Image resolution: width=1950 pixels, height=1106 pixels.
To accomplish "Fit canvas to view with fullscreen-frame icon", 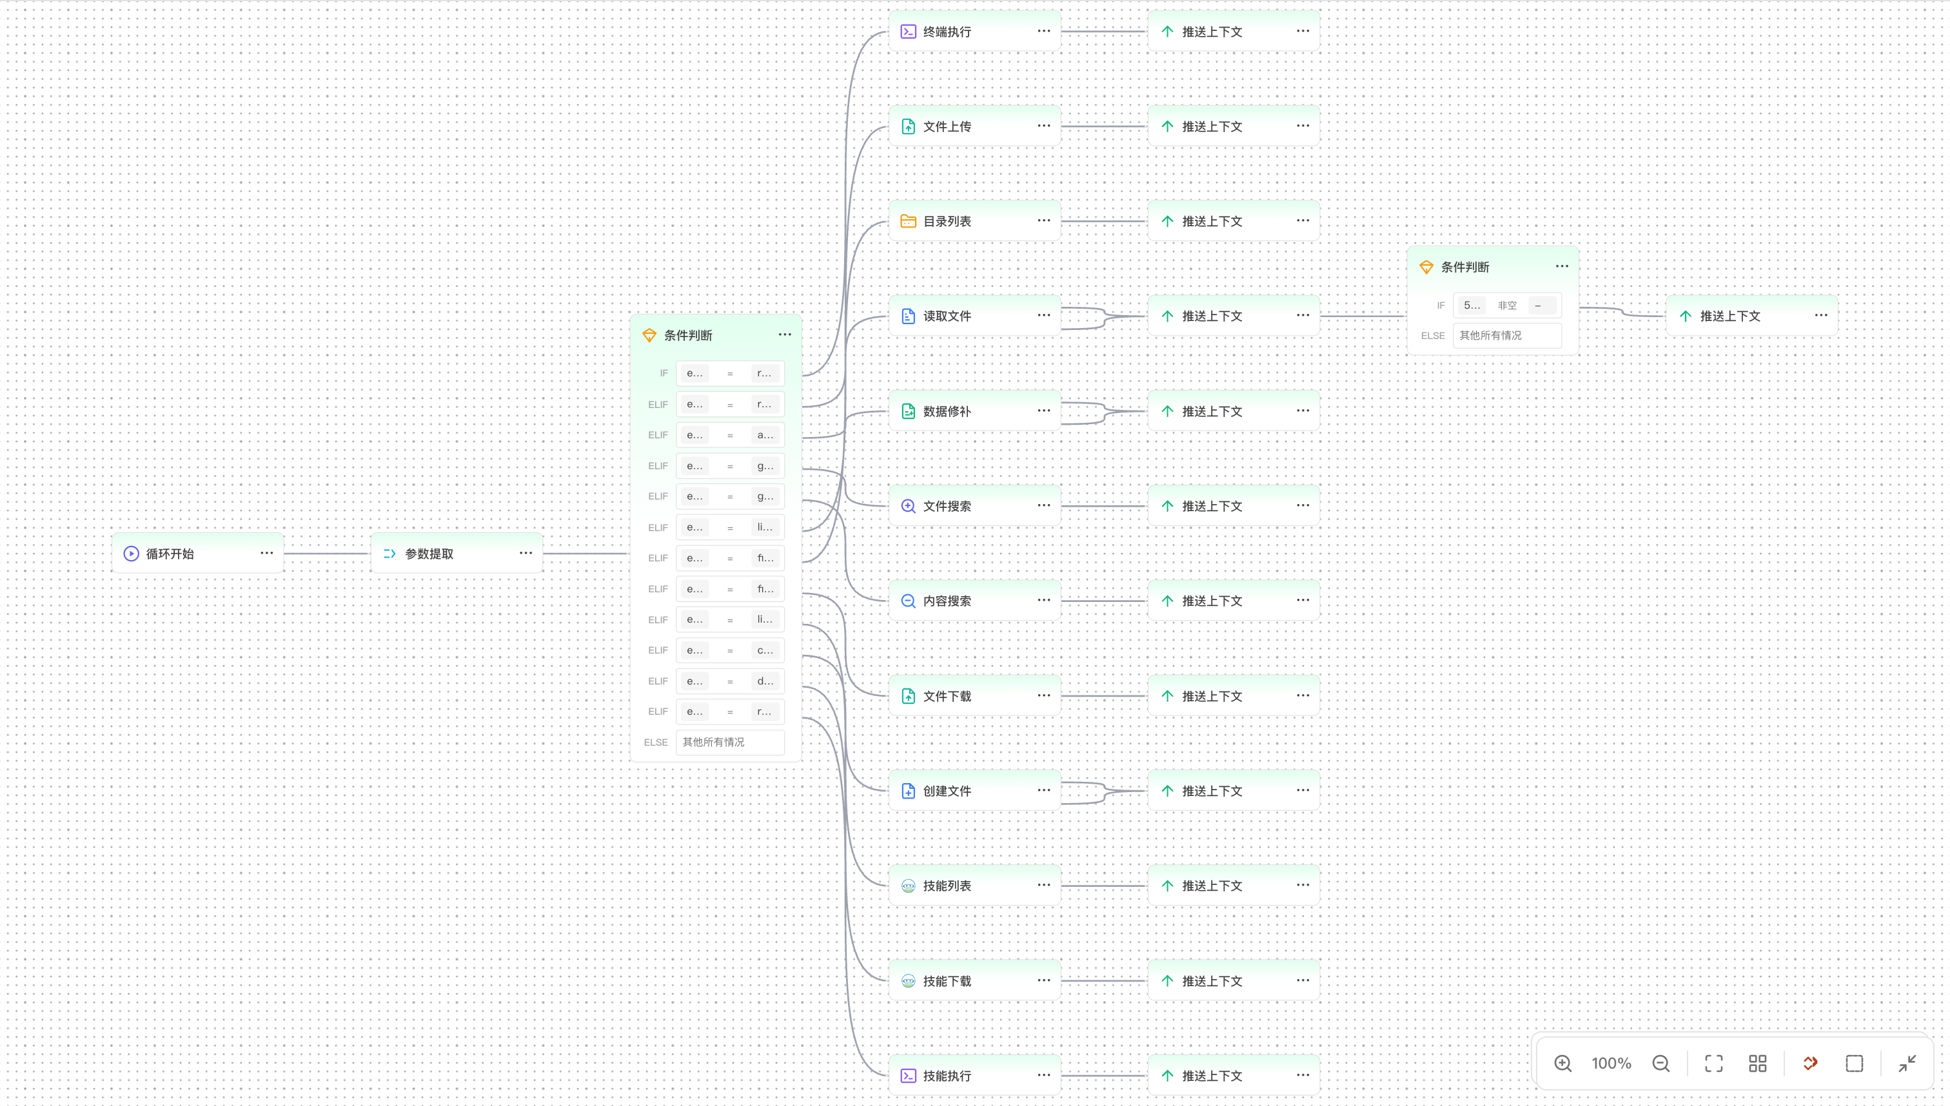I will (x=1713, y=1063).
